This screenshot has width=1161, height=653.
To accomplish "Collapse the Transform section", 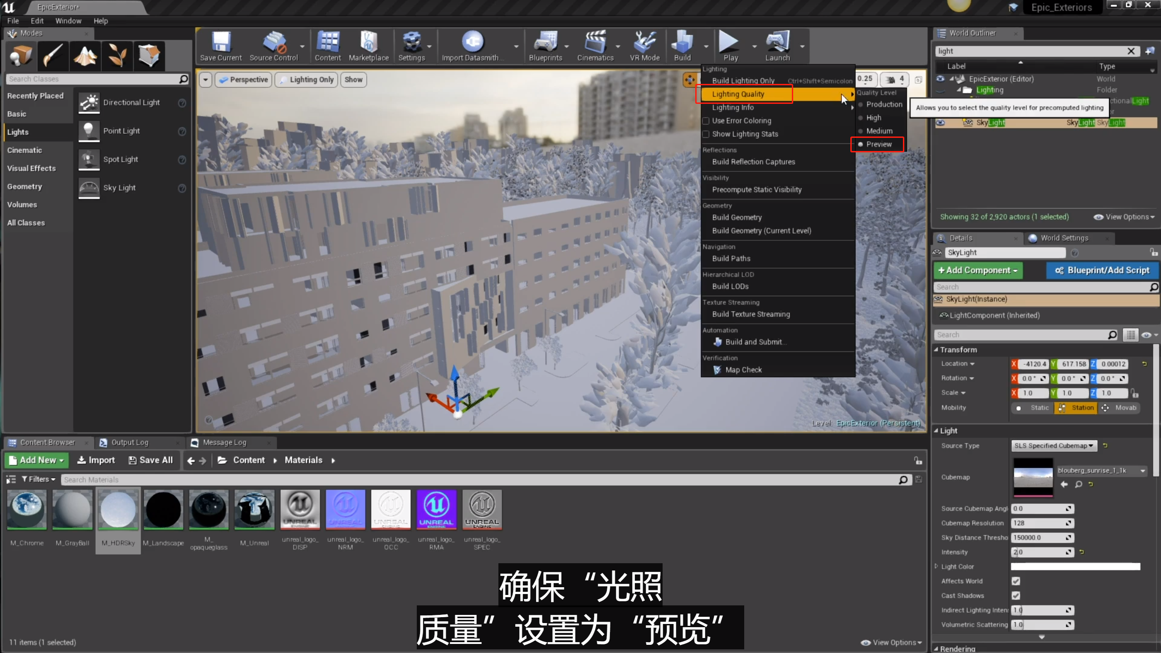I will 936,350.
